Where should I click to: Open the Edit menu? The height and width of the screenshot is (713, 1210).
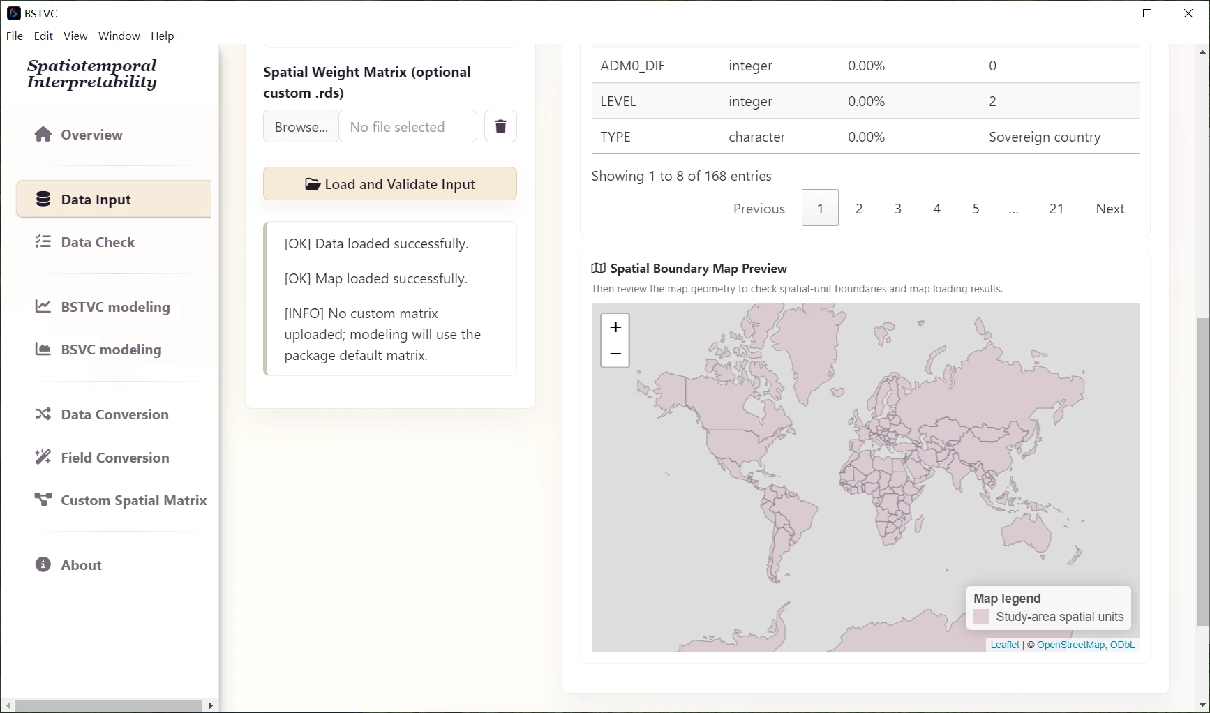point(43,36)
